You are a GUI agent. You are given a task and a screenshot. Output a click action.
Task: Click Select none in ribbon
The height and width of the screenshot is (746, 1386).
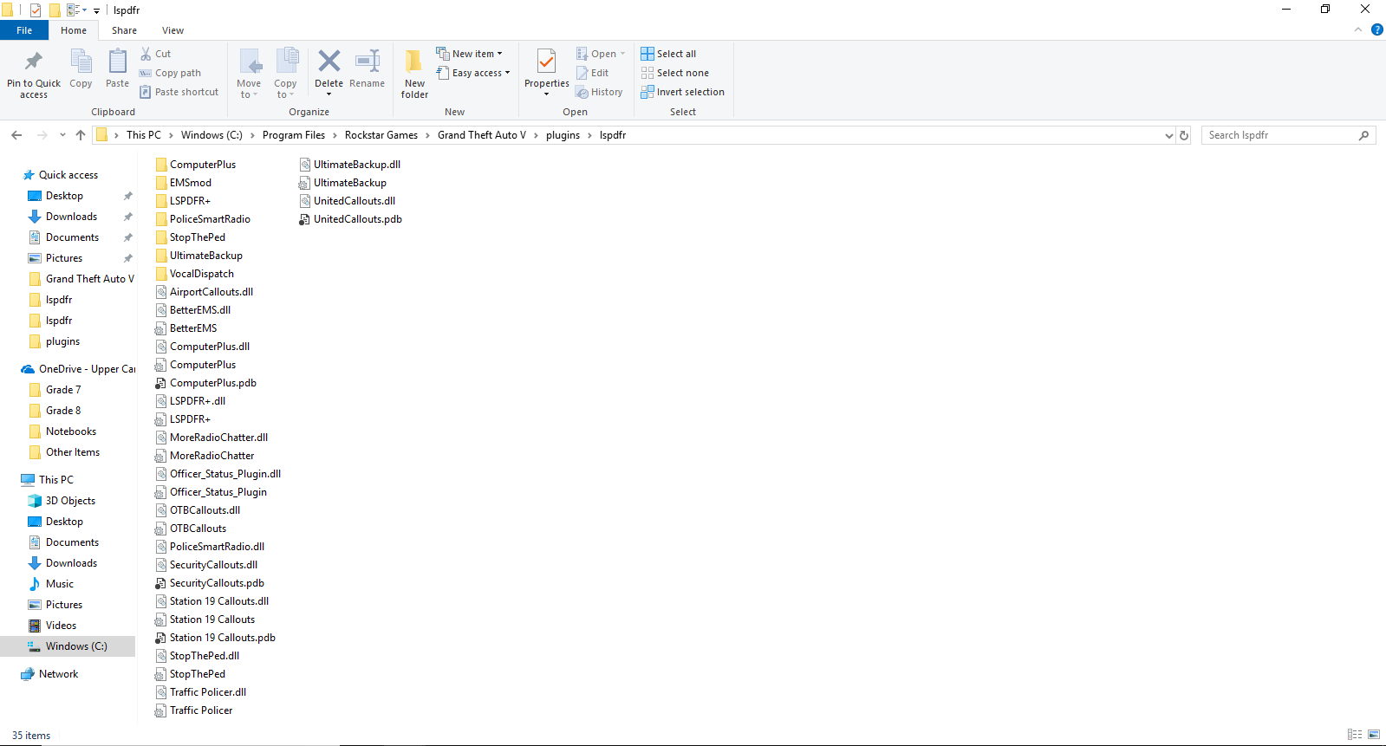[x=674, y=73]
